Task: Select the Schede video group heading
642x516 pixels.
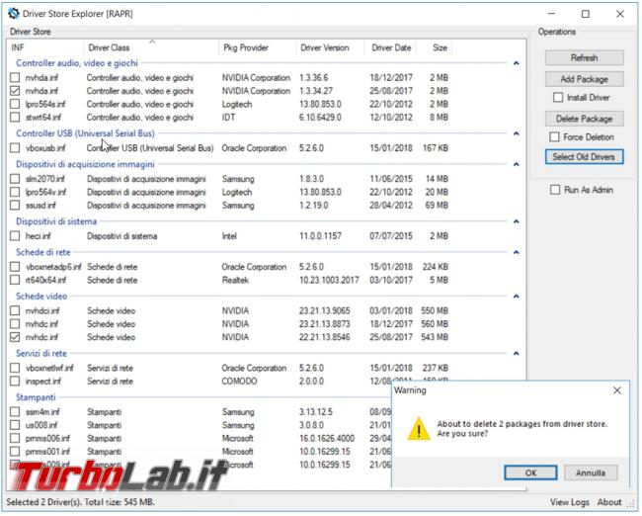Action: pyautogui.click(x=41, y=296)
